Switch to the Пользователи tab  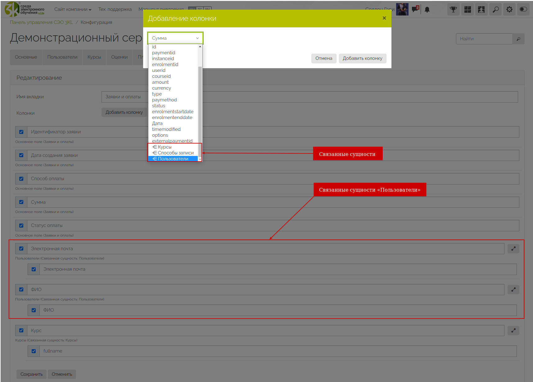coord(62,57)
